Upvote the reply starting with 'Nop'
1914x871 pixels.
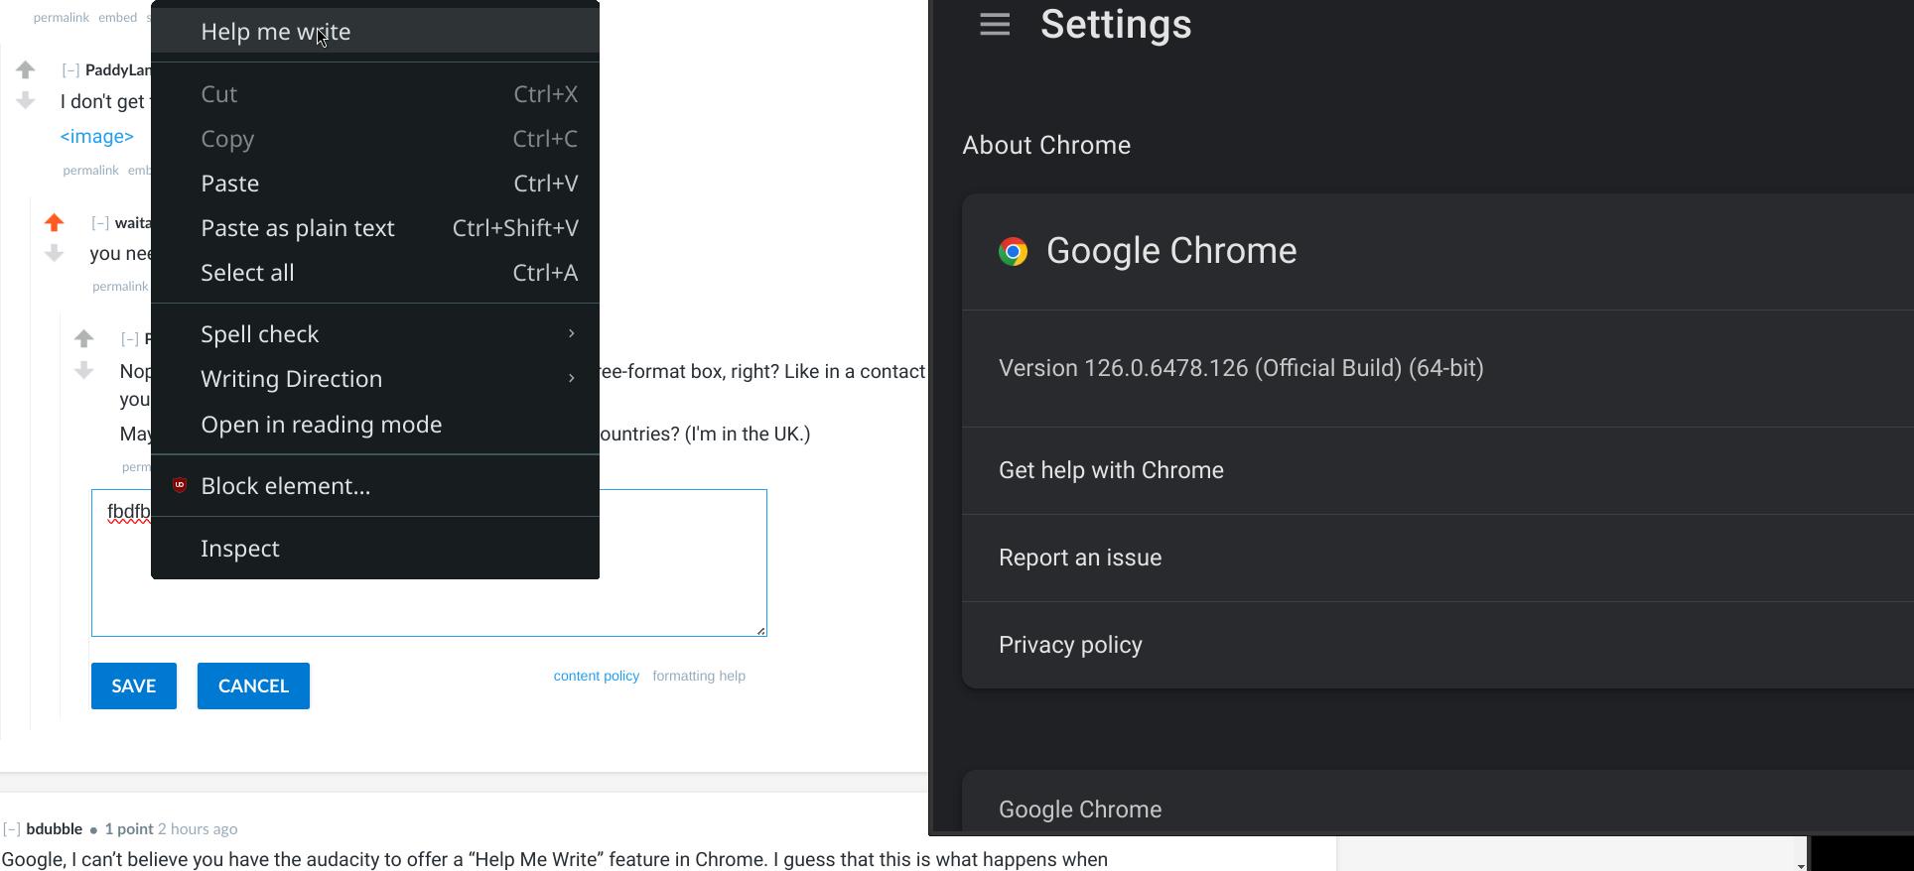point(84,339)
